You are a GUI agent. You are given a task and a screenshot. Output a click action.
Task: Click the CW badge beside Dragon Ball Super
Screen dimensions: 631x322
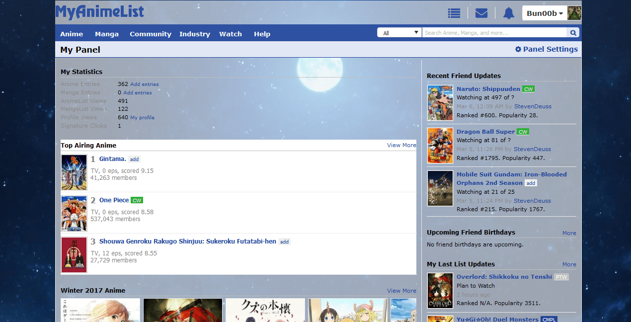click(x=523, y=132)
